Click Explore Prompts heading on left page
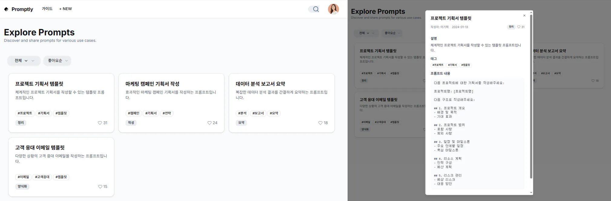Screen dimensions: 611x201 pos(39,32)
